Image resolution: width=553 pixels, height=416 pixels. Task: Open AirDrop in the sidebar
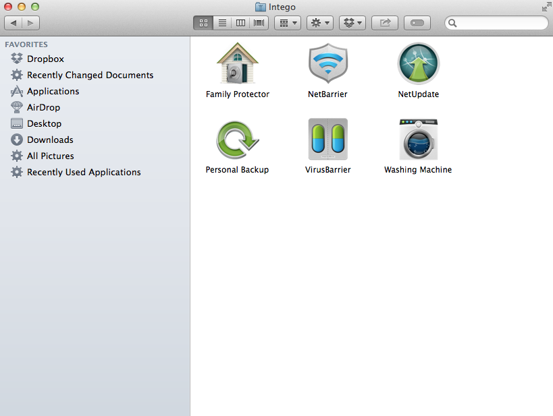point(43,107)
